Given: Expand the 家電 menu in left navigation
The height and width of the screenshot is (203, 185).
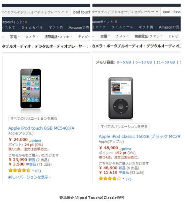Looking at the screenshot, I should pos(15,37).
